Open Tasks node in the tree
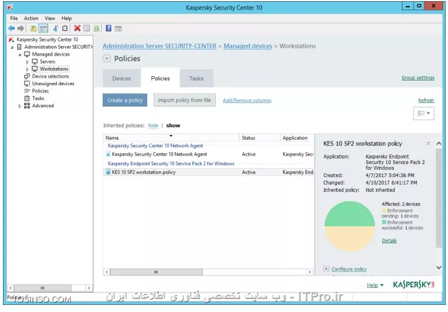 pyautogui.click(x=38, y=98)
